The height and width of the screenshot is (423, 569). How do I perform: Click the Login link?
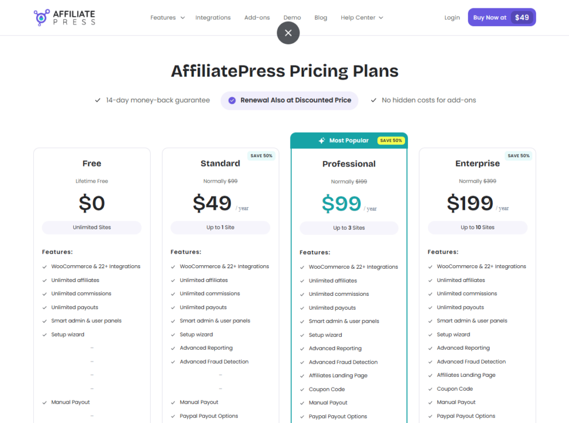pos(452,18)
